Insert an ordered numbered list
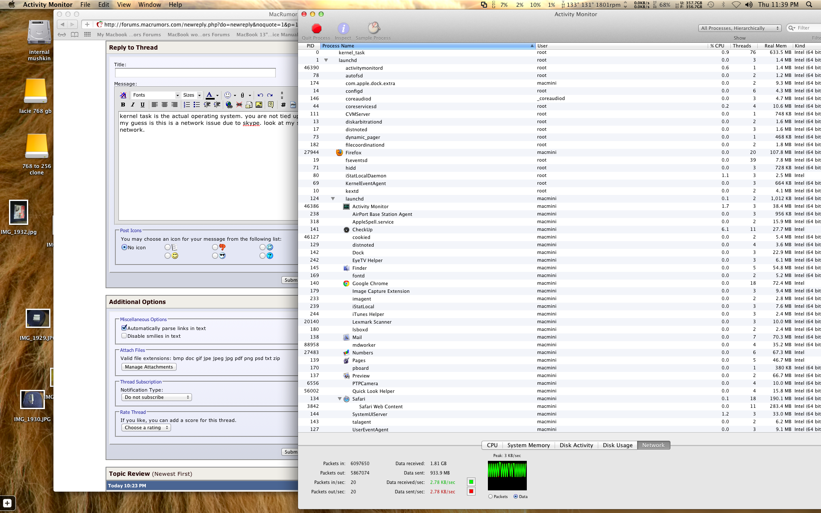The width and height of the screenshot is (821, 513). click(x=187, y=105)
